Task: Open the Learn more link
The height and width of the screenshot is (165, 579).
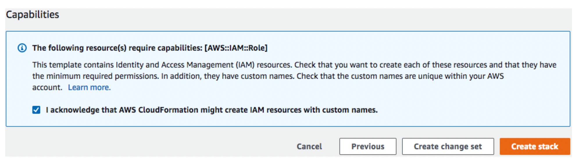Action: 89,87
